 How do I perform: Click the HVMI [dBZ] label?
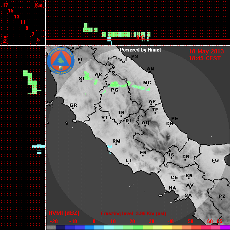tap(63, 213)
